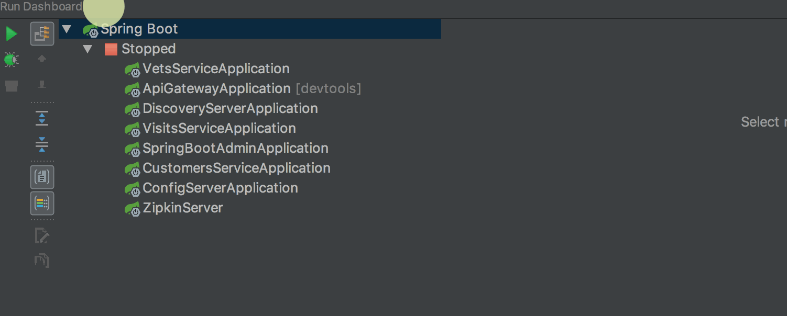
Task: Select ConfigServerApplication entry
Action: (220, 188)
